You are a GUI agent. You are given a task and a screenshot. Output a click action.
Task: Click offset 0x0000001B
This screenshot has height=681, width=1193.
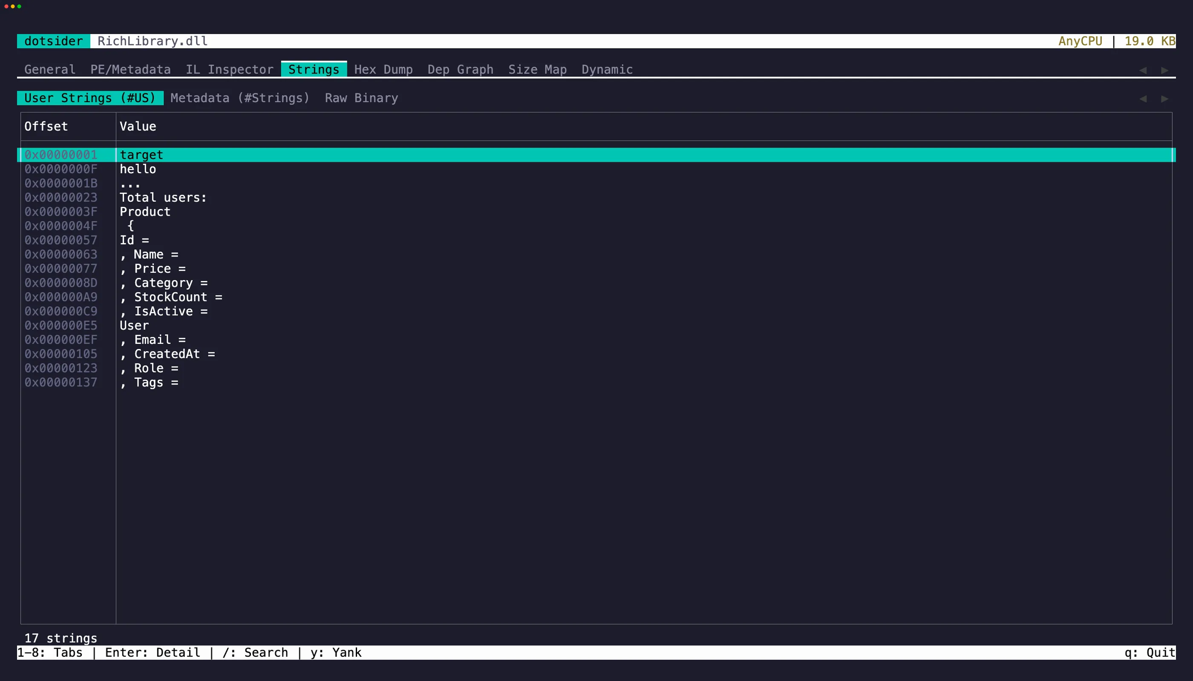[61, 183]
